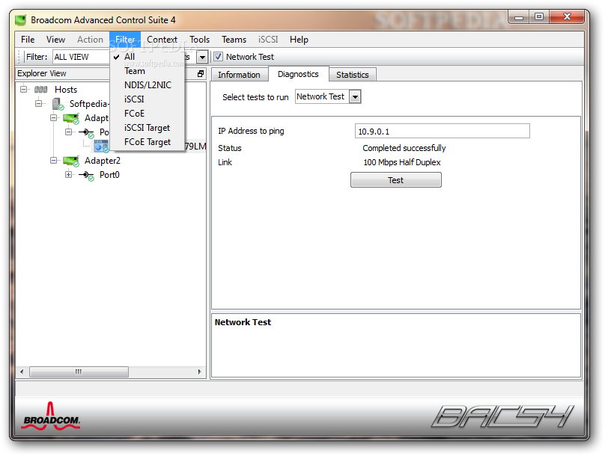Click the 'Explorer View' panel title

42,73
